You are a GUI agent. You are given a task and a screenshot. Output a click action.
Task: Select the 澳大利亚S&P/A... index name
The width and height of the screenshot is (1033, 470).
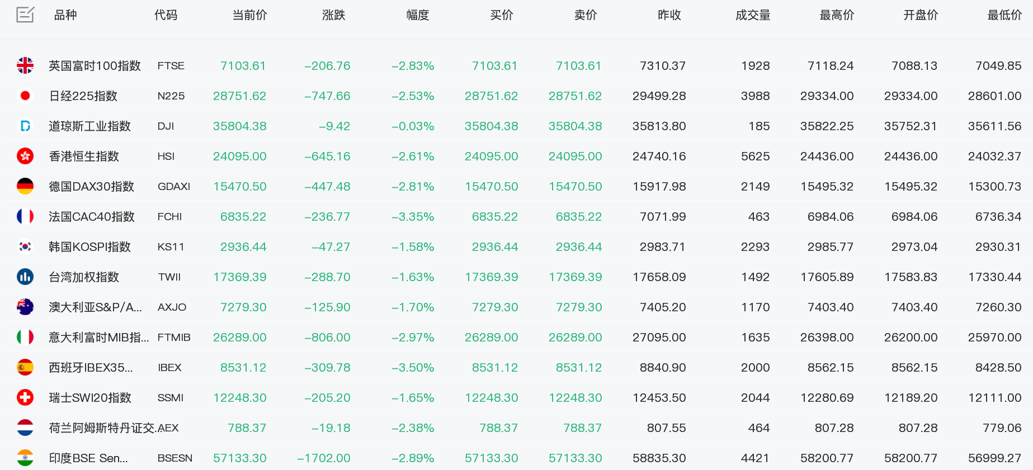(x=95, y=307)
